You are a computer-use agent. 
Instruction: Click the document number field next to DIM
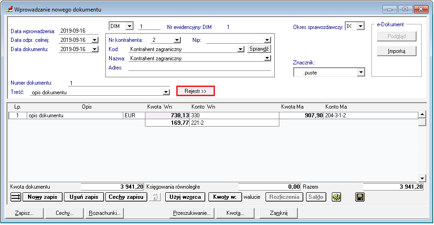click(x=149, y=27)
